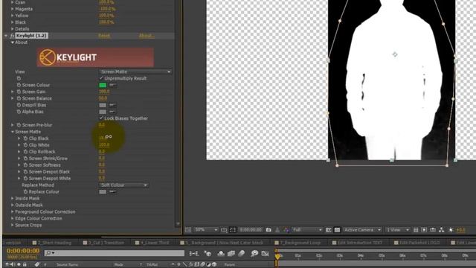This screenshot has height=268, width=476.
Task: Click the Keylight Reset link
Action: (104, 36)
